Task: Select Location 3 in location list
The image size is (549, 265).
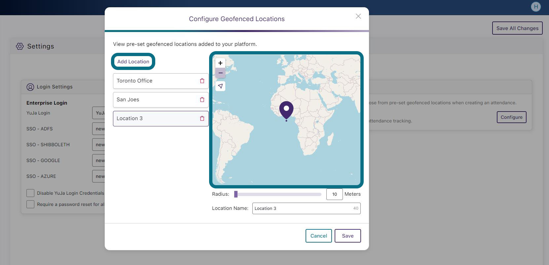Action: tap(161, 118)
